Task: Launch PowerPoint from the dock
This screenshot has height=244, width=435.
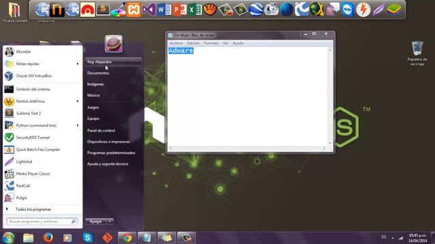Action: click(x=179, y=10)
